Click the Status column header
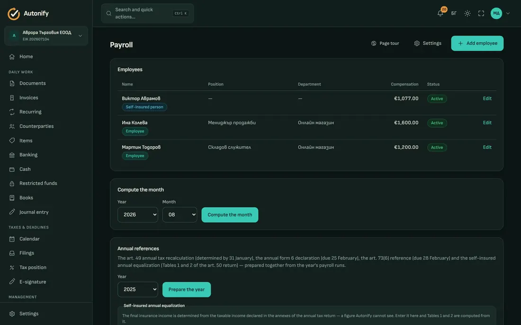Screen dimensions: 521x325 tap(433, 84)
